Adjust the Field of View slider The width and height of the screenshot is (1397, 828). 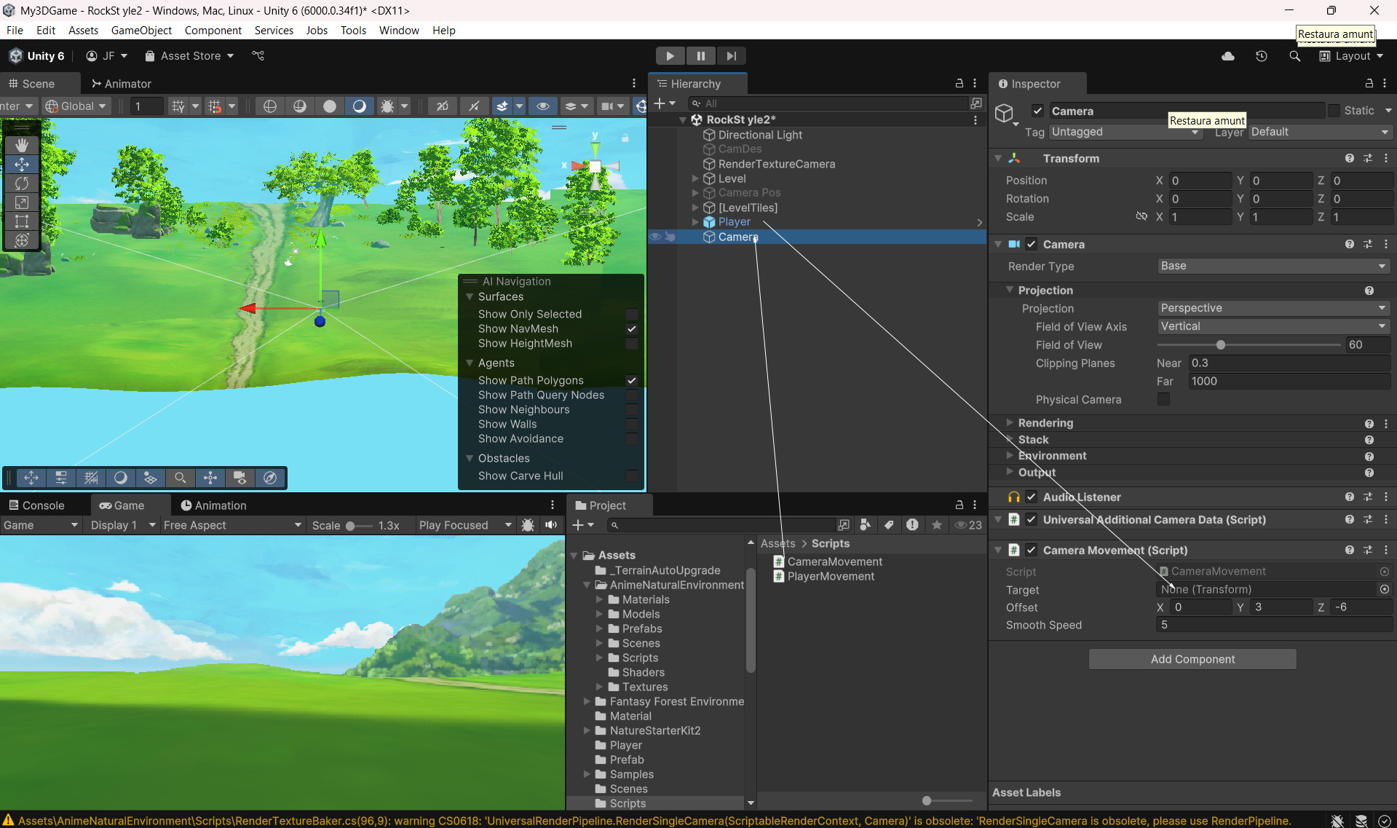pos(1221,345)
